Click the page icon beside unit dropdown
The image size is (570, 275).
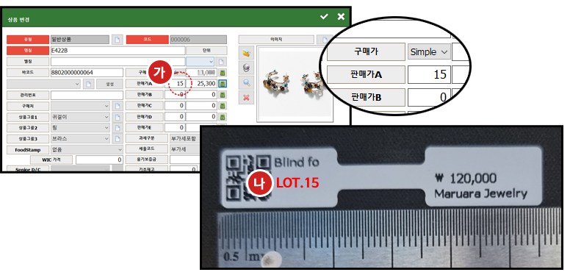[221, 62]
